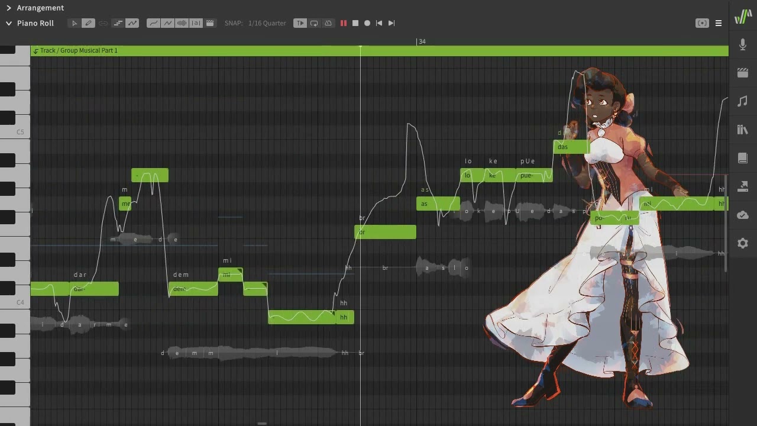Toggle follow playhead button

pos(300,23)
